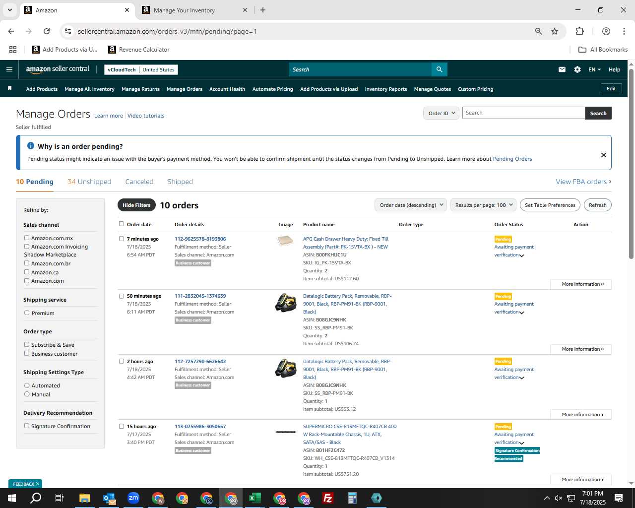Check the Amazon.com filter
The image size is (635, 508).
coord(27,281)
